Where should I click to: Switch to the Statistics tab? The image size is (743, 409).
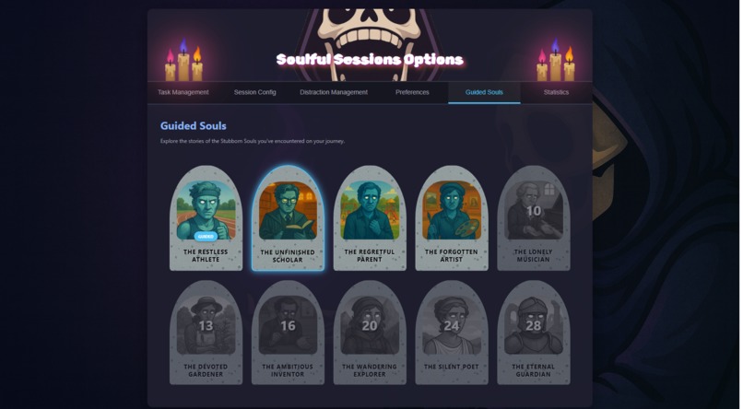point(556,92)
